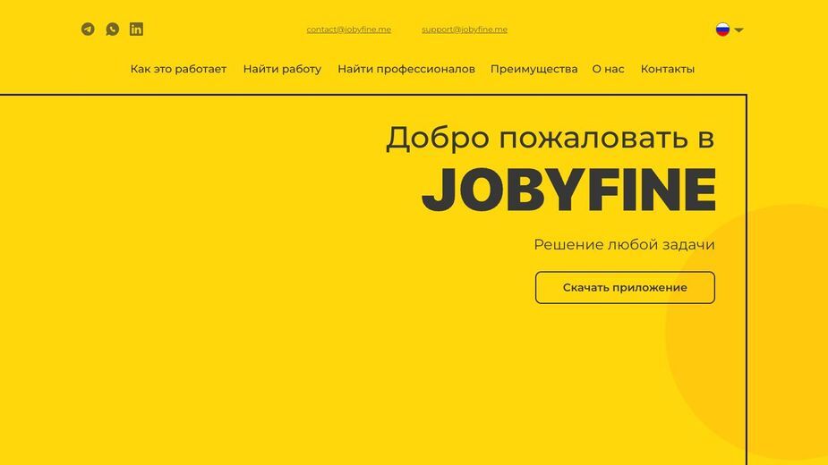Click the JOBYFINE bold heading
The image size is (828, 465).
[568, 190]
